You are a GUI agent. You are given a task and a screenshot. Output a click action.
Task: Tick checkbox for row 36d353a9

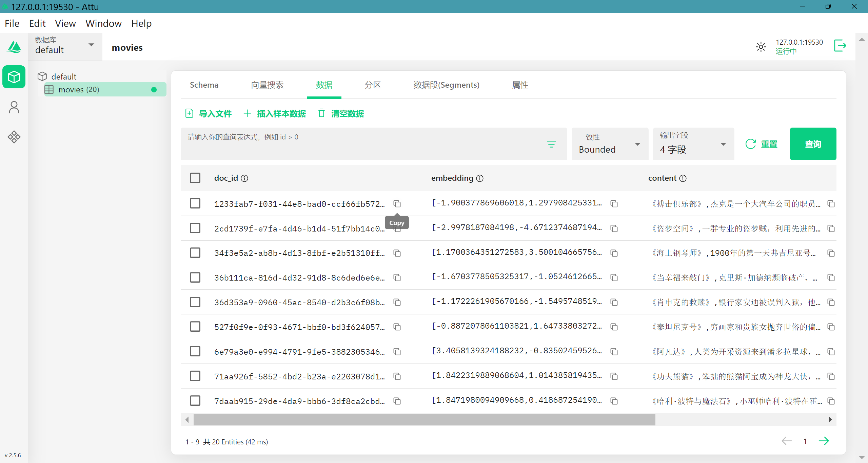point(195,302)
